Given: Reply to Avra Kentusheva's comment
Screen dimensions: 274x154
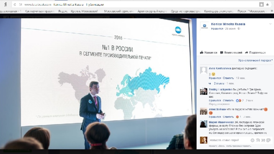Looking at the screenshot, I should (x=228, y=78).
